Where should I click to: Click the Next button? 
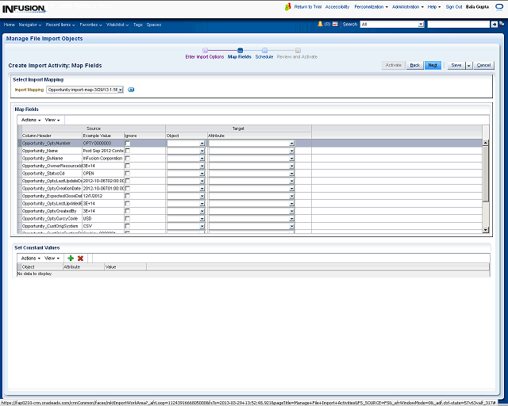tap(433, 65)
